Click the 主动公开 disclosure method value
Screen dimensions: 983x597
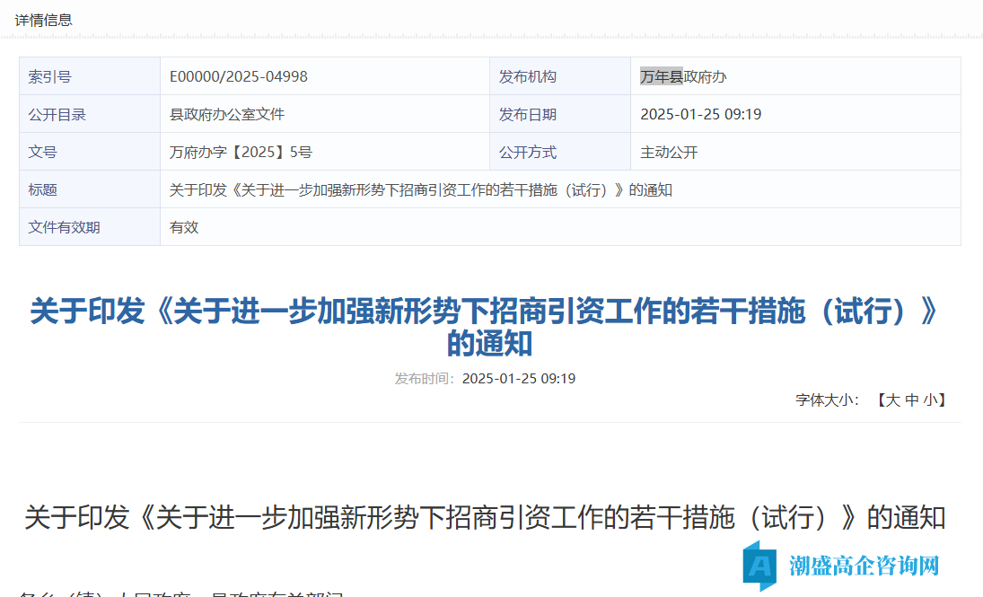(x=669, y=153)
